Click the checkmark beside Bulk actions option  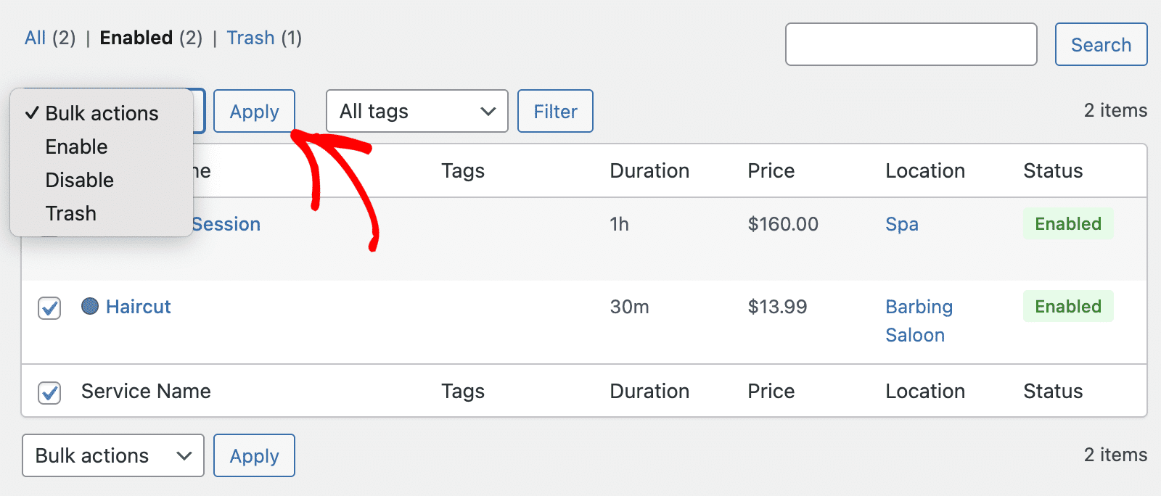(31, 113)
